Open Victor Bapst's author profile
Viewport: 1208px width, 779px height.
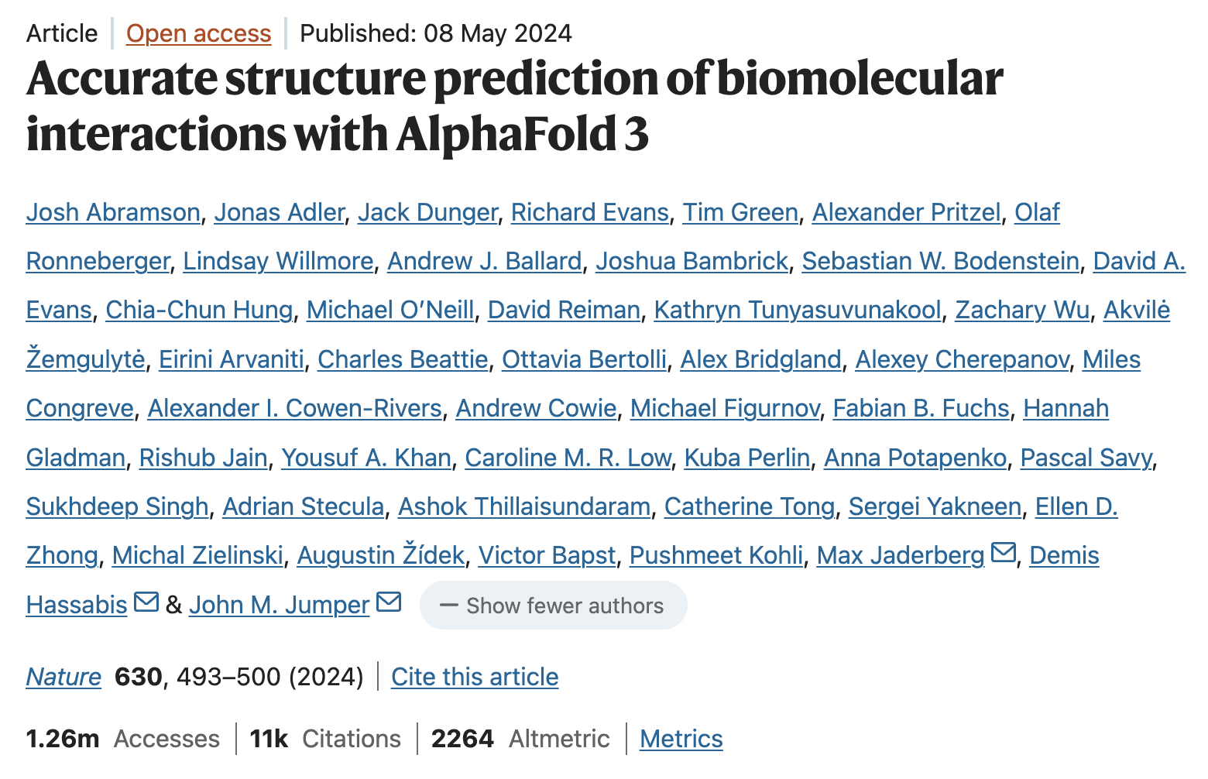(547, 555)
